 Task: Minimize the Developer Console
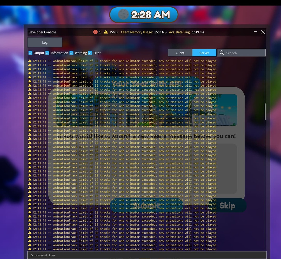[256, 32]
